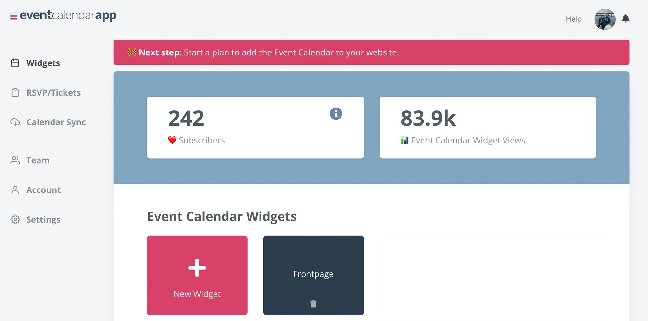Click the Team people icon
Image resolution: width=648 pixels, height=321 pixels.
tap(15, 160)
